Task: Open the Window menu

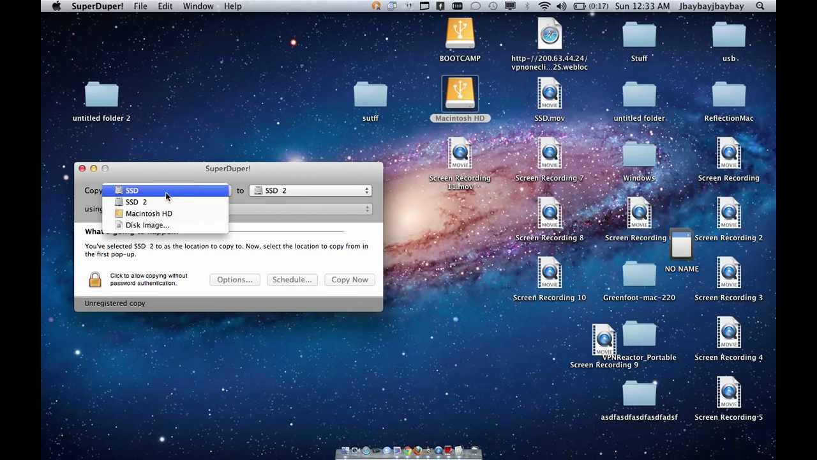Action: pos(198,6)
